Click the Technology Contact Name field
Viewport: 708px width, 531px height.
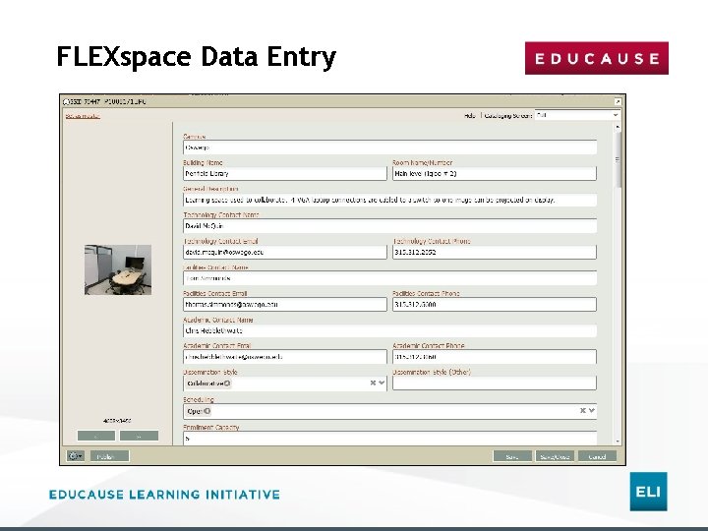coord(389,226)
